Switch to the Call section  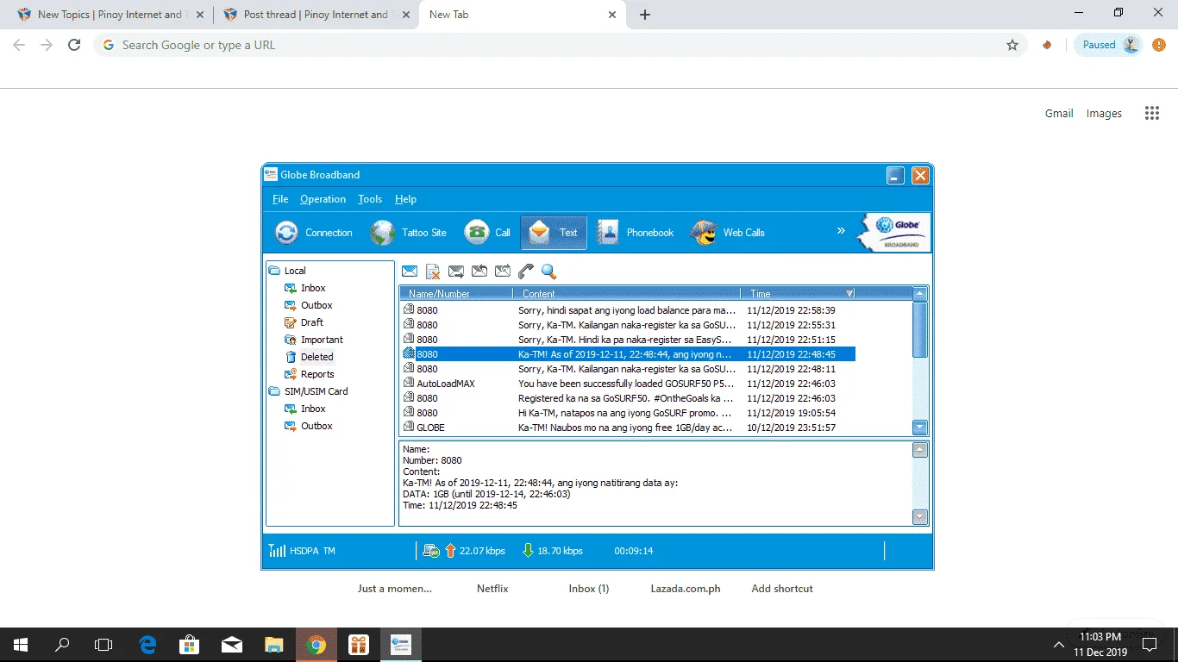pos(487,233)
